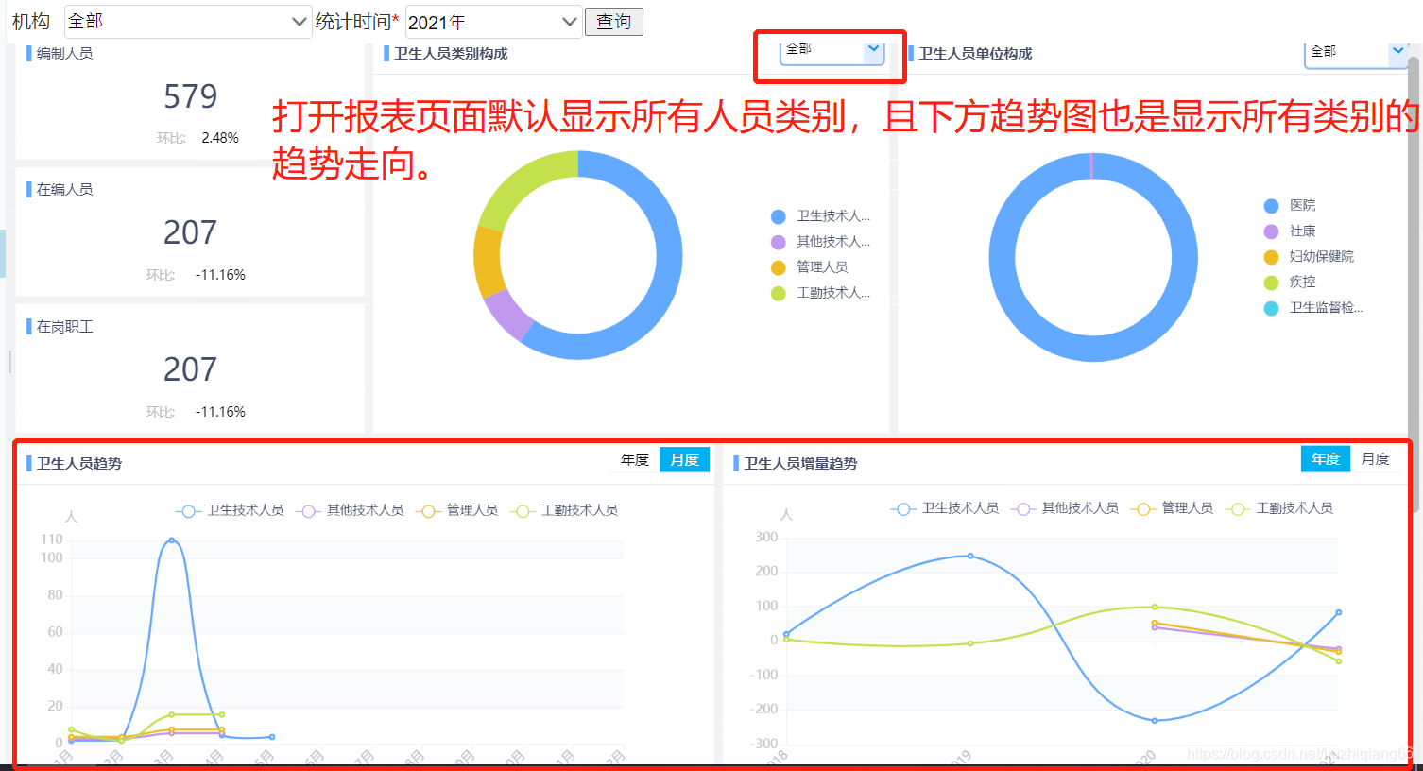
Task: Toggle 社康 legend in unit donut chart
Action: (x=1290, y=231)
